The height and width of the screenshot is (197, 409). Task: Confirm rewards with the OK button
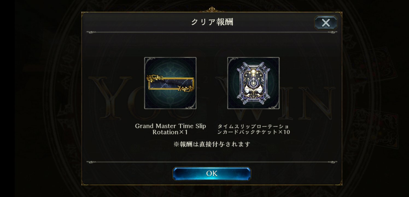(x=212, y=174)
